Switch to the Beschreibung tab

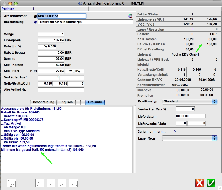(43, 102)
